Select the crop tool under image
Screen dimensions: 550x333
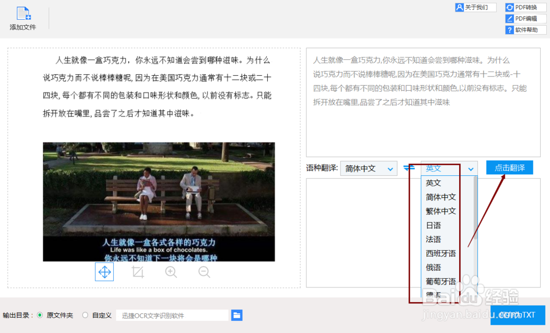pos(137,272)
